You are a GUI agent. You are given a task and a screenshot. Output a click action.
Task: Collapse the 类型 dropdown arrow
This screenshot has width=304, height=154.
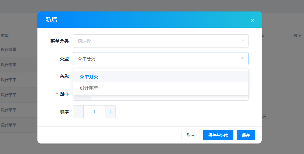[x=243, y=58]
